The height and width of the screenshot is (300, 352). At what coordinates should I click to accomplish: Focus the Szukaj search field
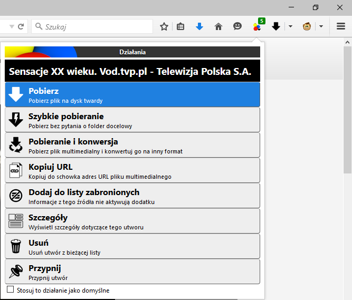tap(92, 26)
